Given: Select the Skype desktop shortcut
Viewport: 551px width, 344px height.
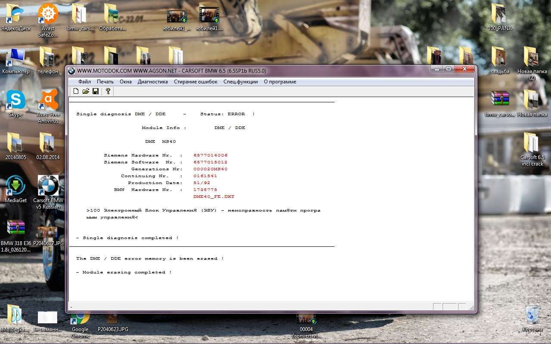Looking at the screenshot, I should [15, 104].
